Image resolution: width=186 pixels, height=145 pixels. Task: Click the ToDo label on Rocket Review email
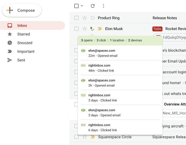point(157,29)
